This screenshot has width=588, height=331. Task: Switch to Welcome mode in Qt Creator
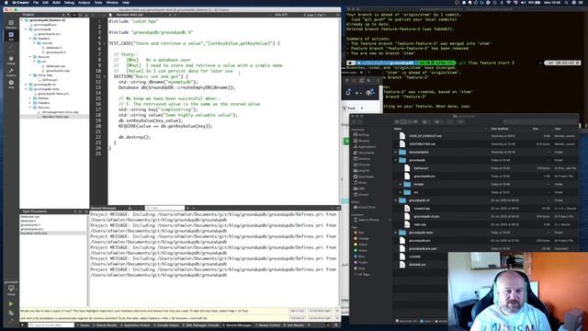11,24
